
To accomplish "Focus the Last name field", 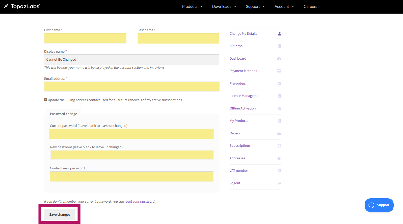I will pos(178,38).
